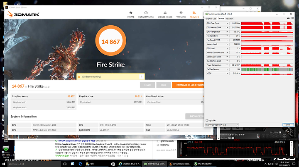Select Afterburner profile slot 3
The image size is (299, 167).
pyautogui.click(x=272, y=136)
